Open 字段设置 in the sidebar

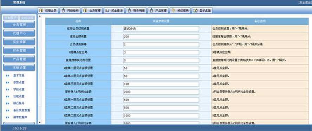[x=19, y=89]
